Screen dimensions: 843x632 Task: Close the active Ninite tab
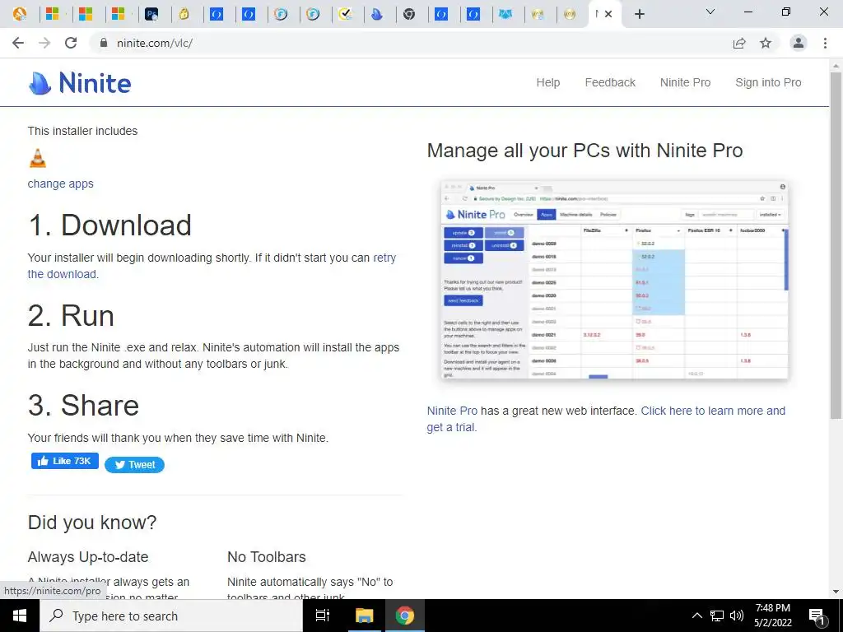coord(608,14)
